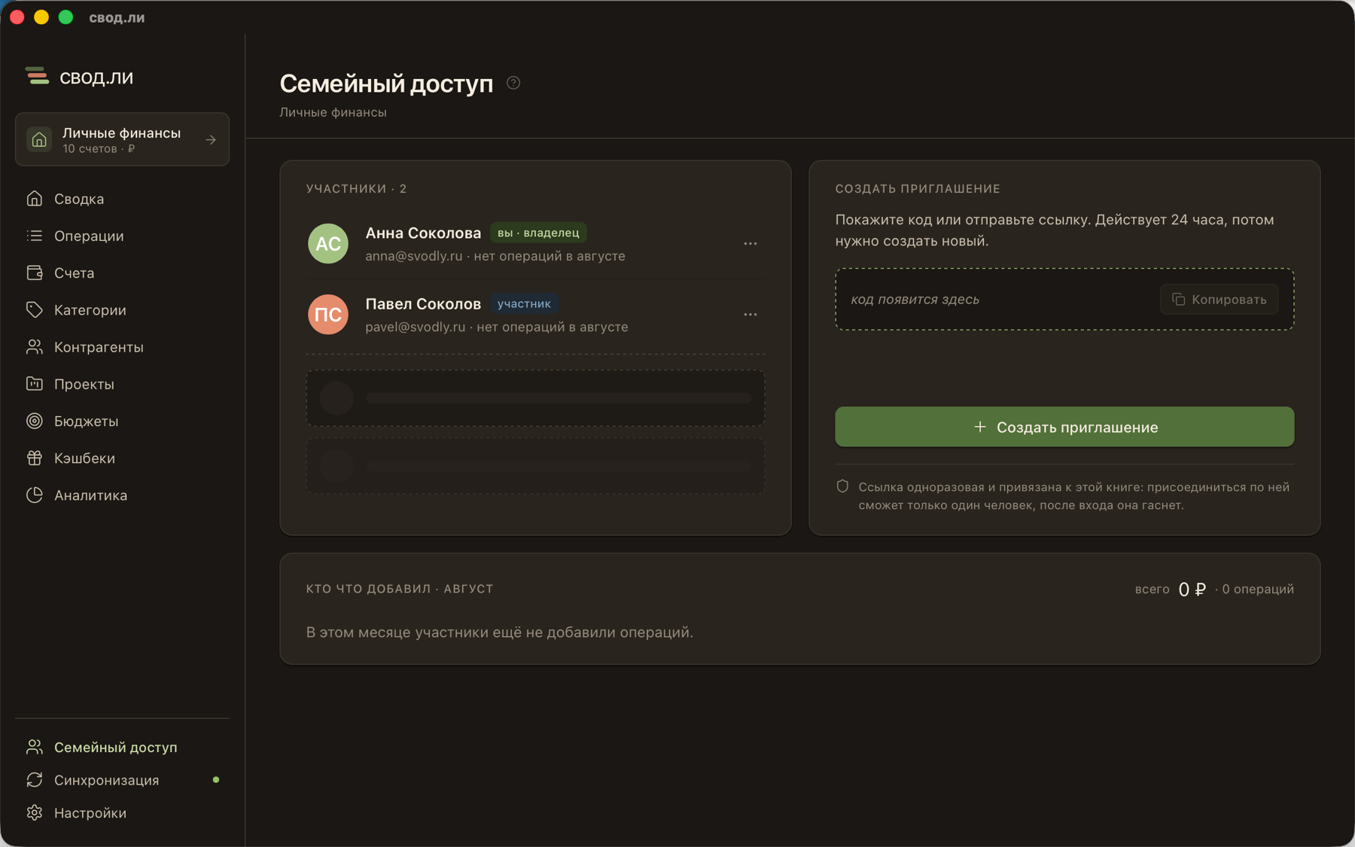Viewport: 1355px width, 847px height.
Task: Click the help question mark icon
Action: click(513, 83)
